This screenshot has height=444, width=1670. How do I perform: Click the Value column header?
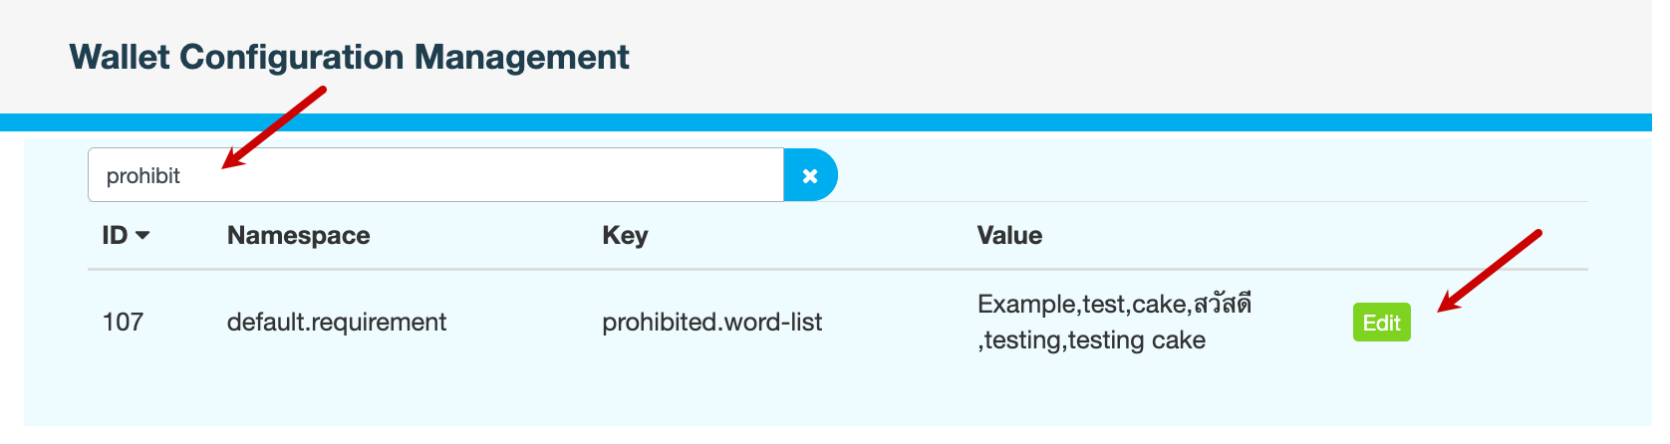(x=1009, y=236)
